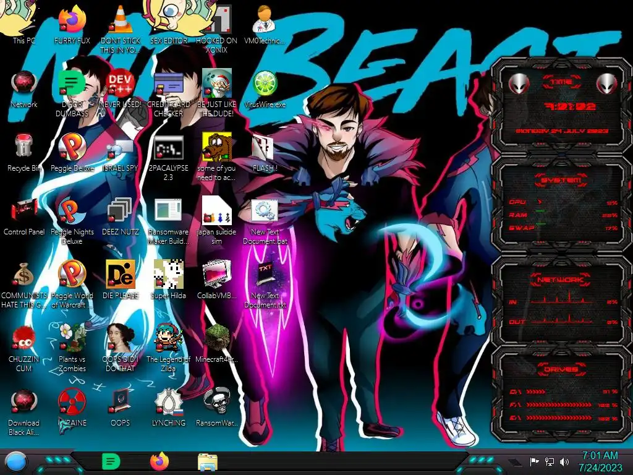633x475 pixels.
Task: Open the This PC desktop icon
Action: [24, 22]
